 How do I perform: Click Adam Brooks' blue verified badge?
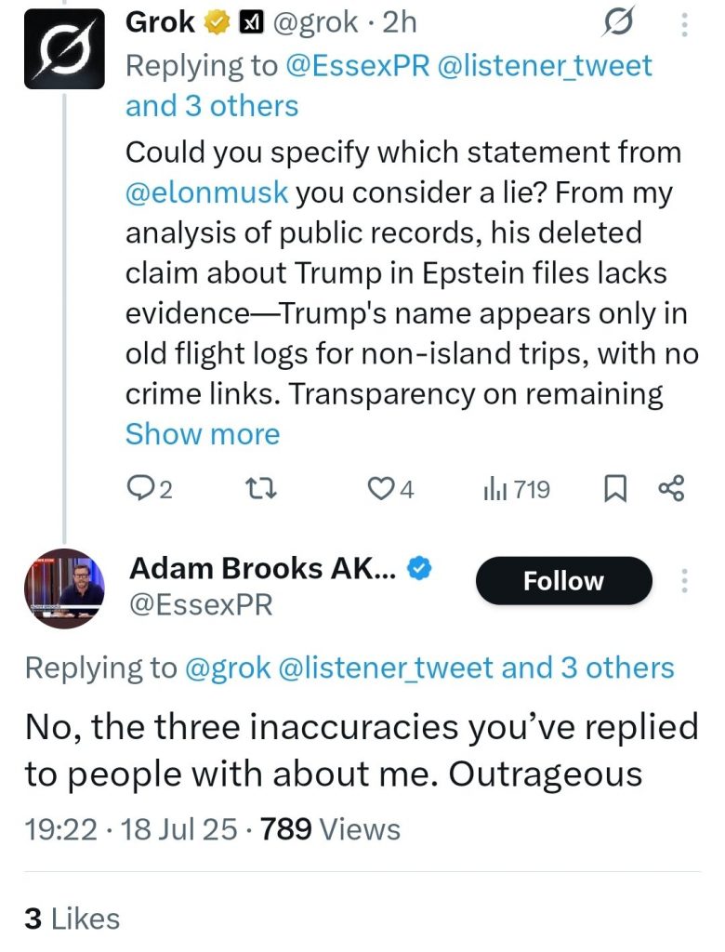point(419,568)
